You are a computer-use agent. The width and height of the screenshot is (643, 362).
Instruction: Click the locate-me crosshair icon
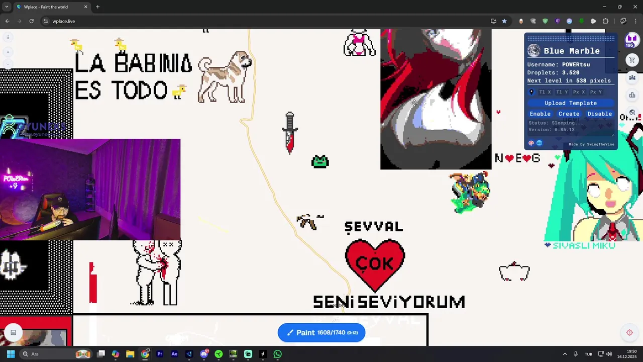[629, 332]
